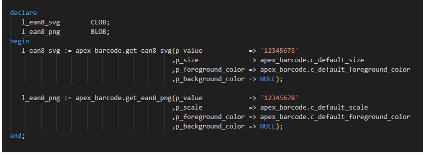
Task: Click p_value parameter in the get_ean8_svg call
Action: [189, 51]
